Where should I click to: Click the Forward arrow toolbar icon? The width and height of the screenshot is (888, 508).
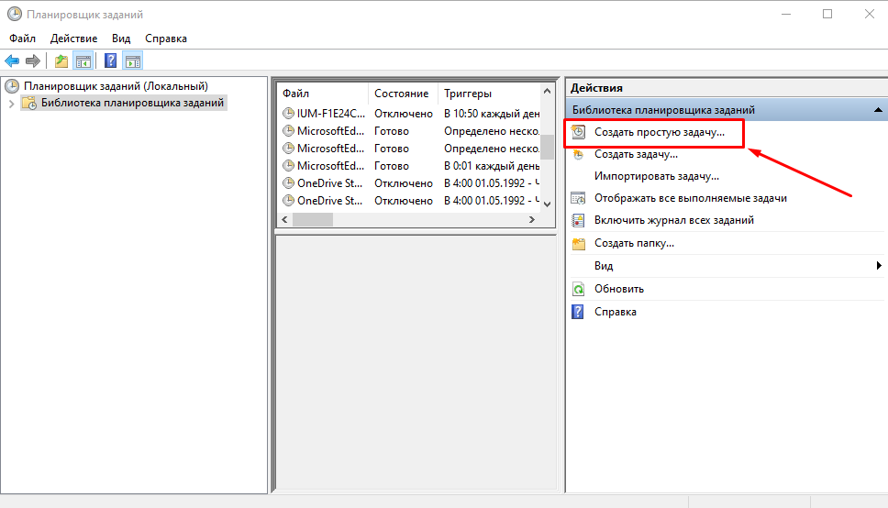[x=33, y=61]
